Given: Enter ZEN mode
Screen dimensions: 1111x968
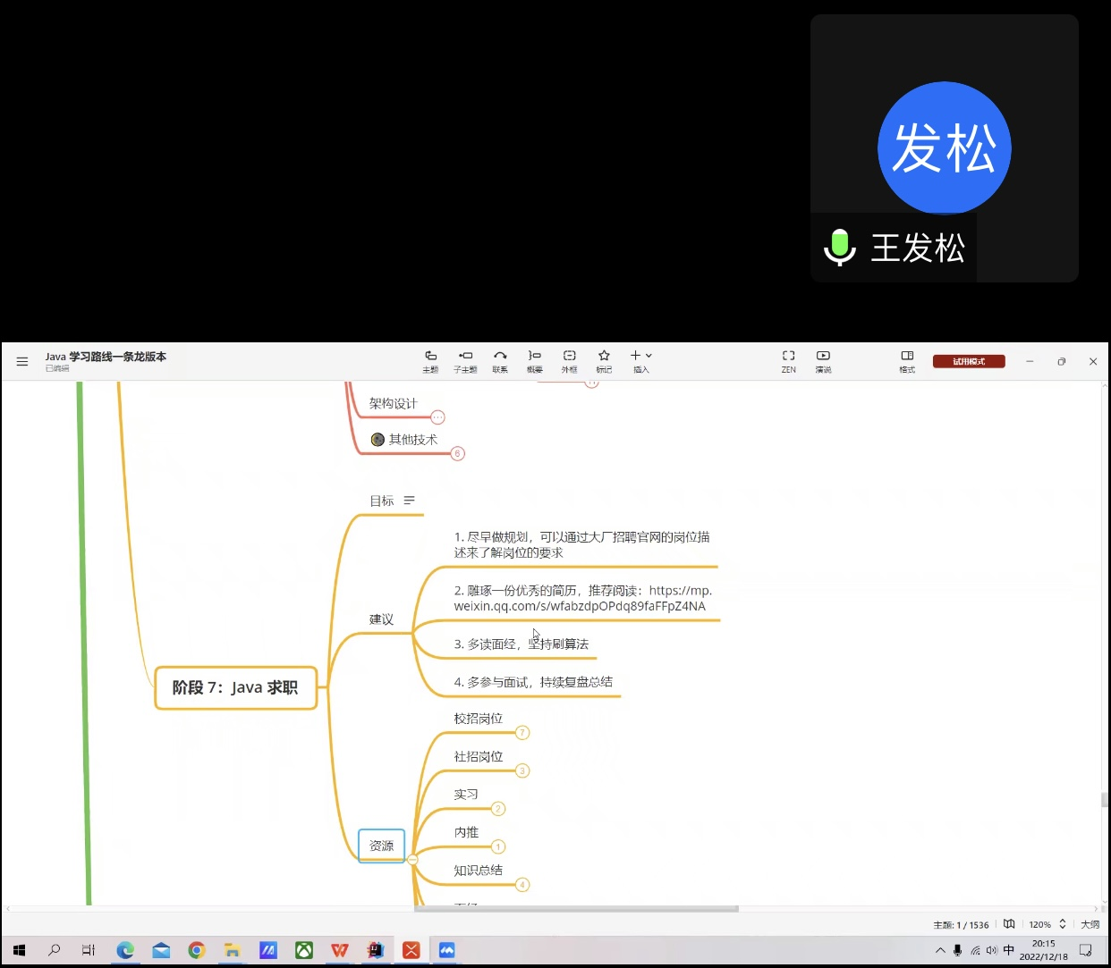Looking at the screenshot, I should (x=788, y=360).
